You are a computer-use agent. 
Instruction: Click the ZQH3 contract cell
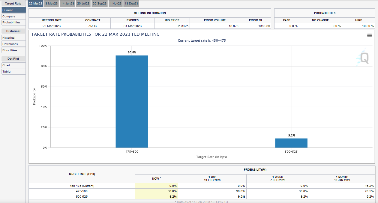(x=93, y=26)
